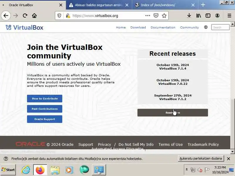Image resolution: width=235 pixels, height=176 pixels.
Task: Show hidden system tray icons
Action: click(x=187, y=170)
